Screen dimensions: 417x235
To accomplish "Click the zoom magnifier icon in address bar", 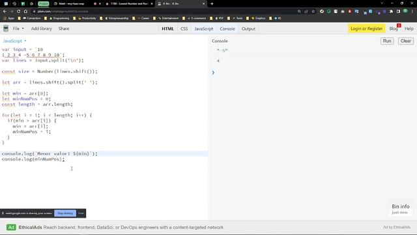I will [299, 12].
